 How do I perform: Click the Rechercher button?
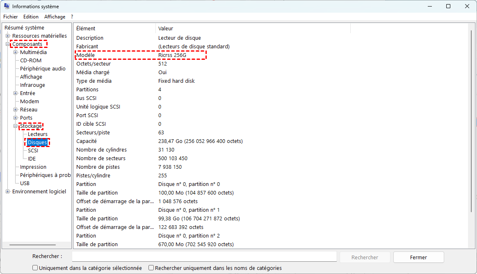(365, 257)
